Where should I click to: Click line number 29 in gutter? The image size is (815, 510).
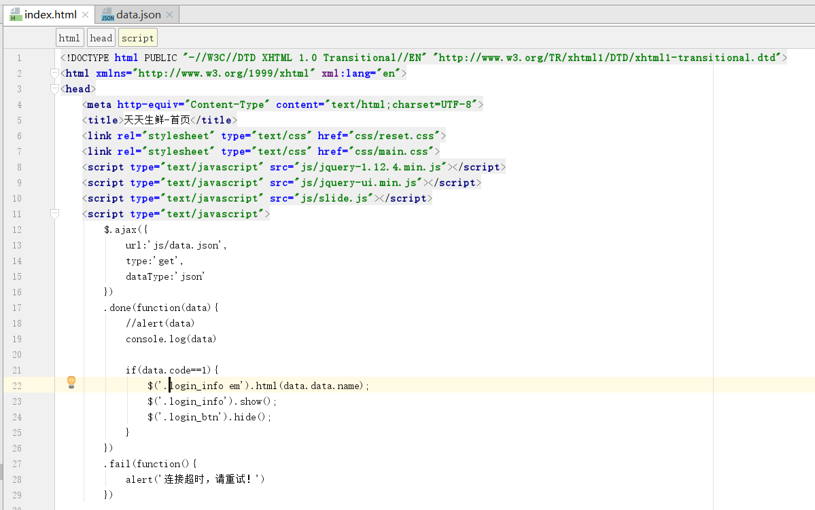[17, 495]
